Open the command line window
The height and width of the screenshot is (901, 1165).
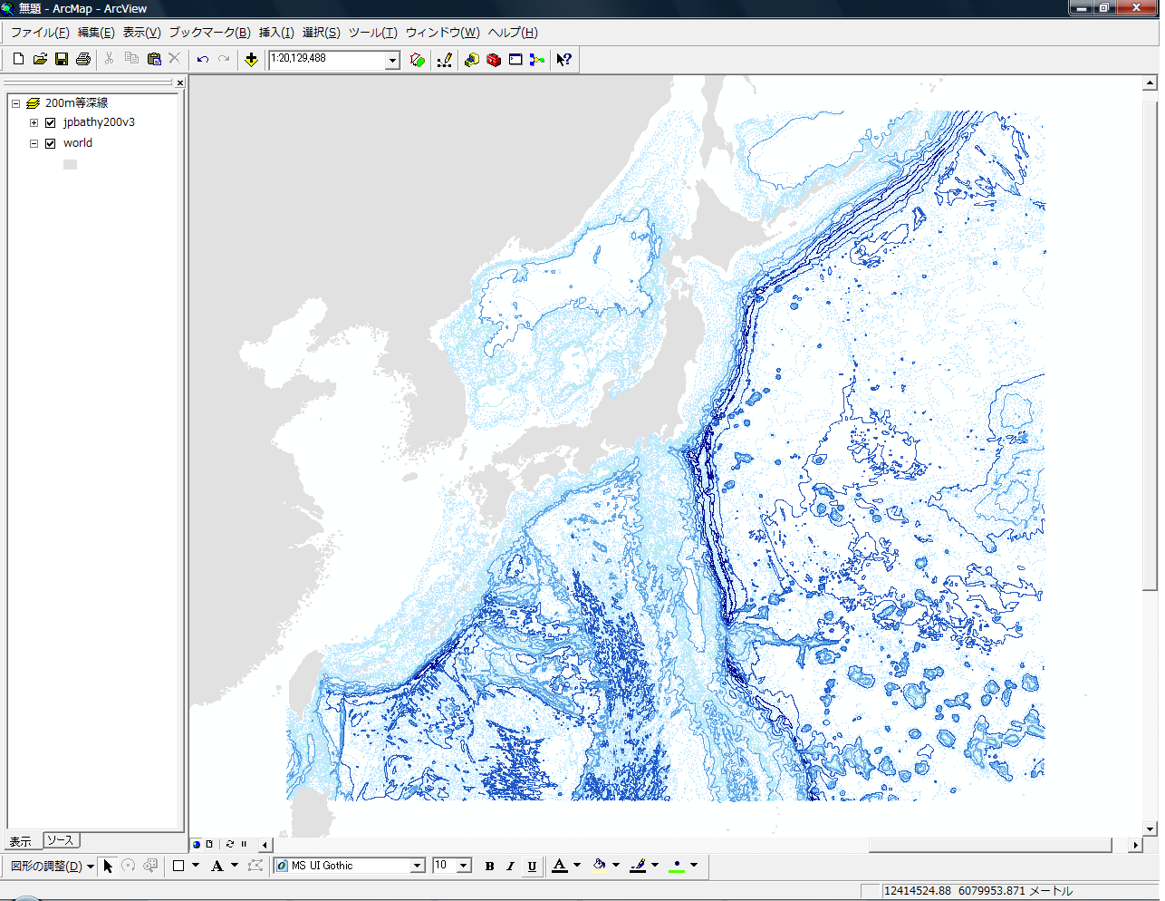pos(515,60)
